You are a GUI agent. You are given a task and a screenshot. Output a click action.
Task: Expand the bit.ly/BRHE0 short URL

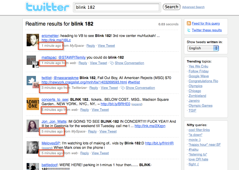[x=137, y=104]
